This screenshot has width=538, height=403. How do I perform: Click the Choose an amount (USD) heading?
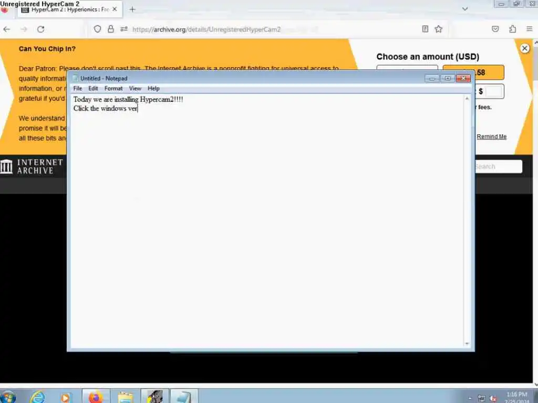428,57
